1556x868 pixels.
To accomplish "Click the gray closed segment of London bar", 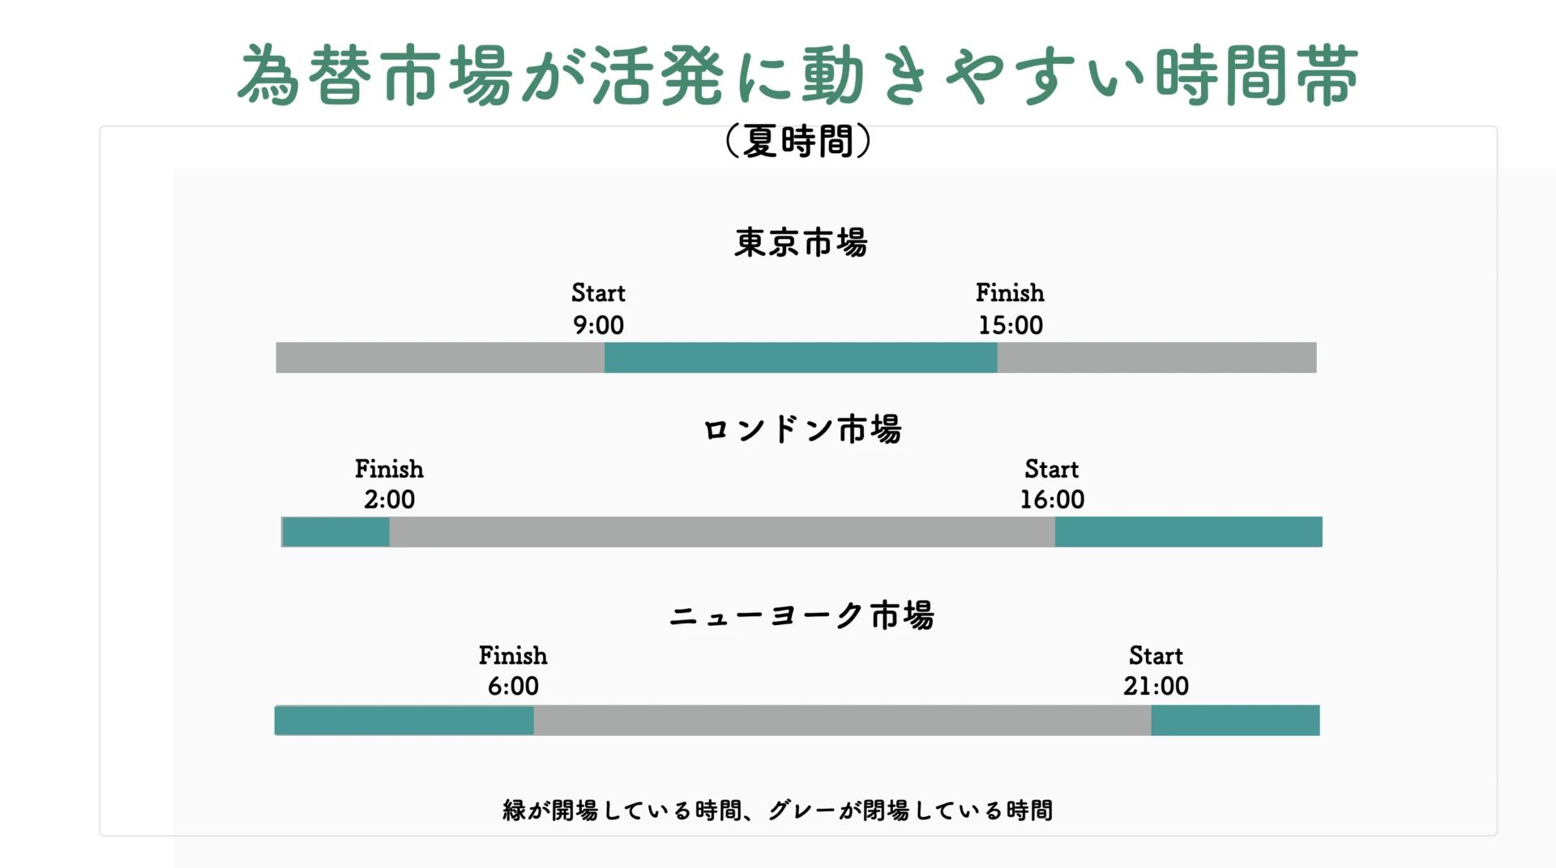I will (721, 532).
